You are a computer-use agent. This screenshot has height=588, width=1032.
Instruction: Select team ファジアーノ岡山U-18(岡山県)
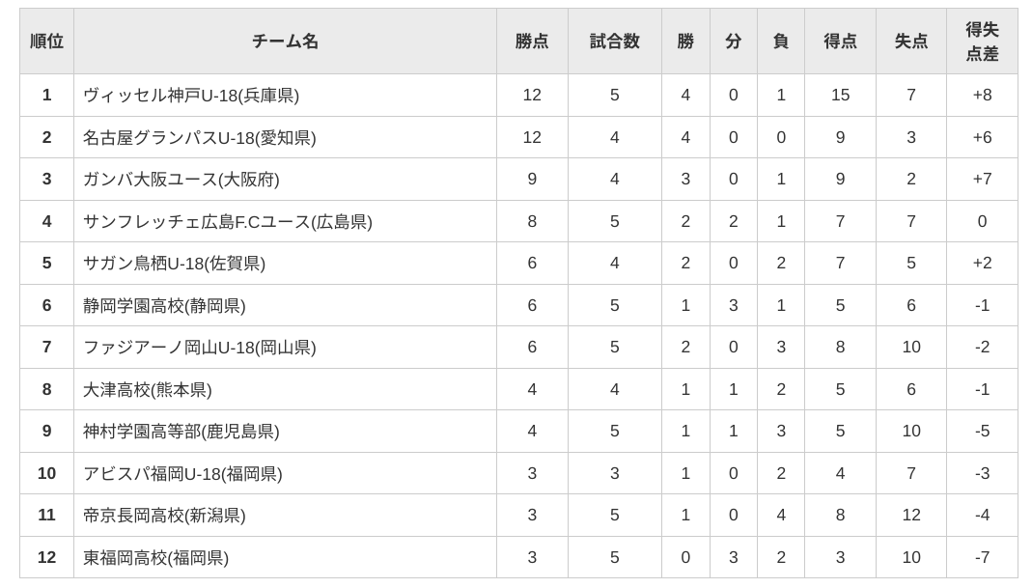[200, 347]
